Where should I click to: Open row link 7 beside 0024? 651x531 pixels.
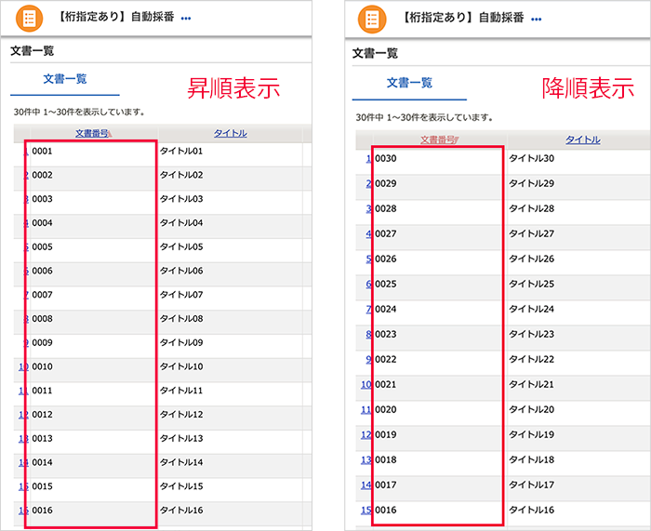(x=368, y=309)
